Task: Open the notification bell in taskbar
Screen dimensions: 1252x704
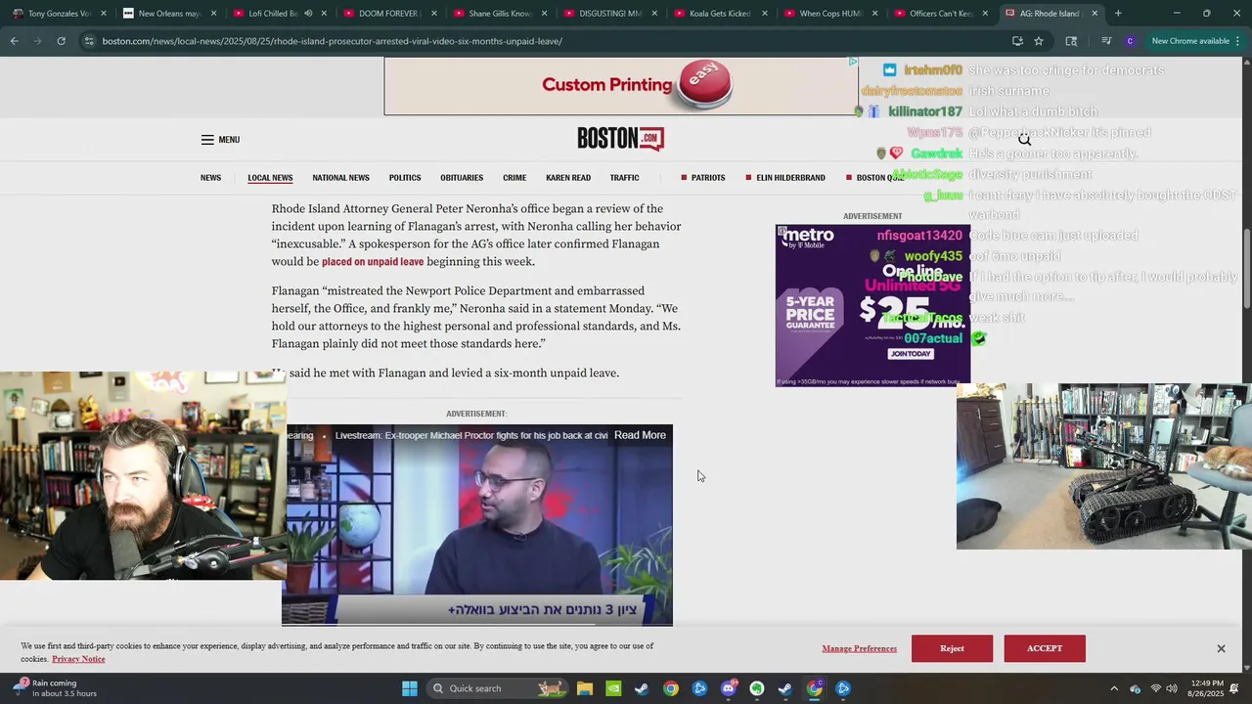Action: pyautogui.click(x=1234, y=688)
